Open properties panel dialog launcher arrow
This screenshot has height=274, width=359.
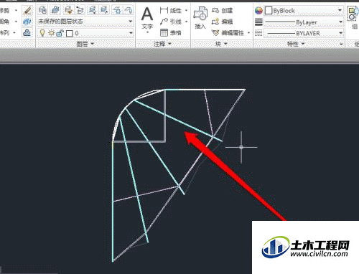pyautogui.click(x=341, y=44)
